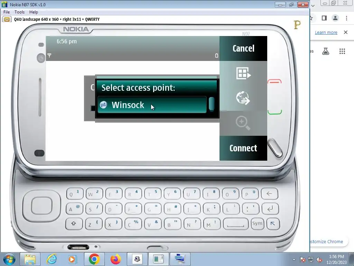Tap the grid-with-arrow toolbar icon

point(243,73)
